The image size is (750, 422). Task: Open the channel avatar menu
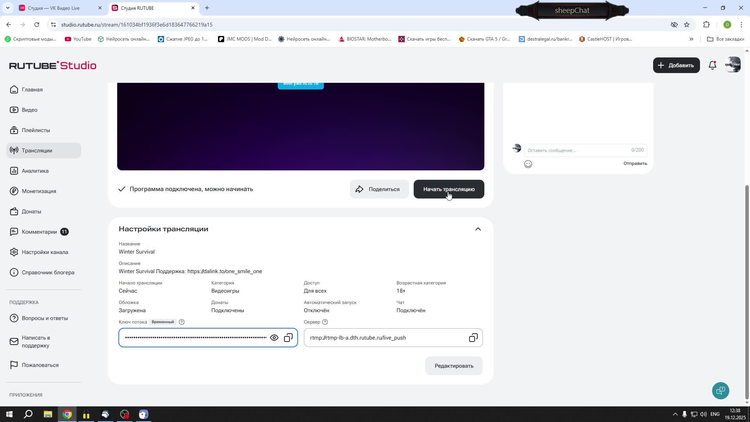pyautogui.click(x=732, y=65)
